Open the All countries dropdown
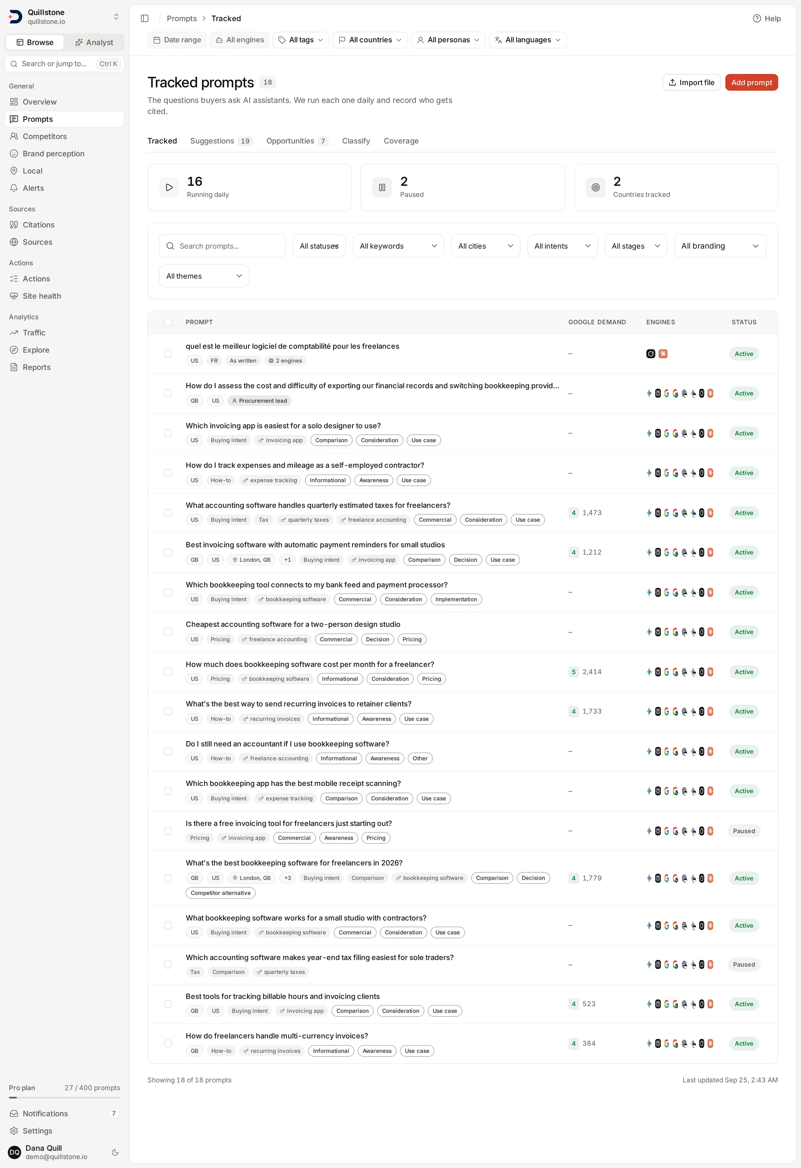This screenshot has height=1168, width=801. click(370, 40)
